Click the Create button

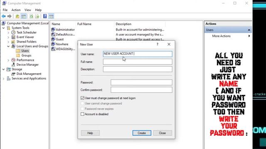click(142, 133)
